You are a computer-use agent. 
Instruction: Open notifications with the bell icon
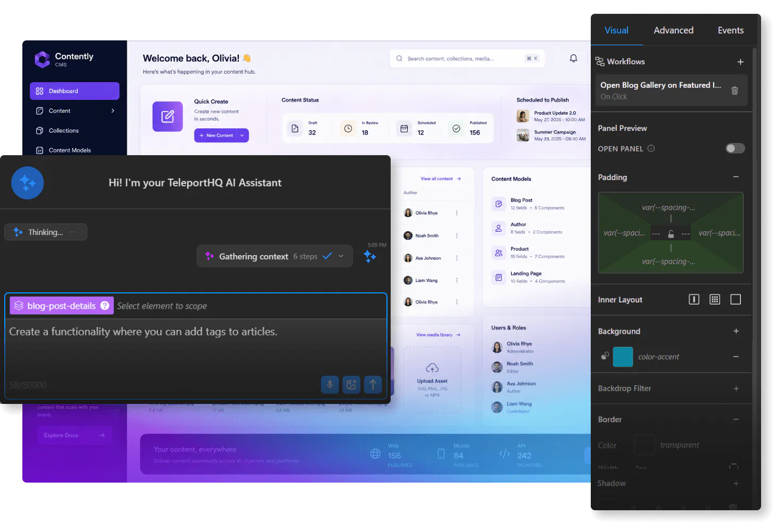point(573,58)
